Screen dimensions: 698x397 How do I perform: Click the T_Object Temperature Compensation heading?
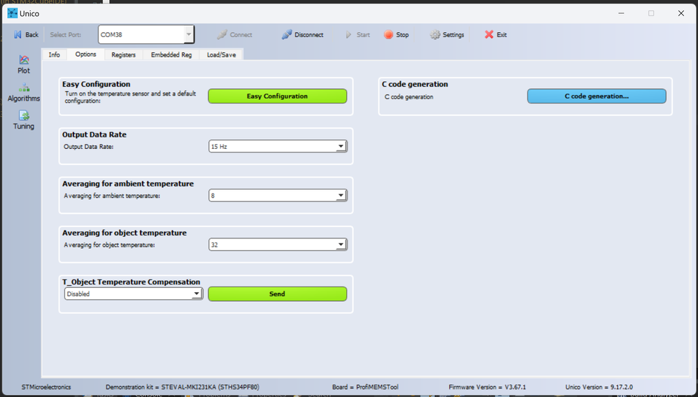tap(131, 282)
